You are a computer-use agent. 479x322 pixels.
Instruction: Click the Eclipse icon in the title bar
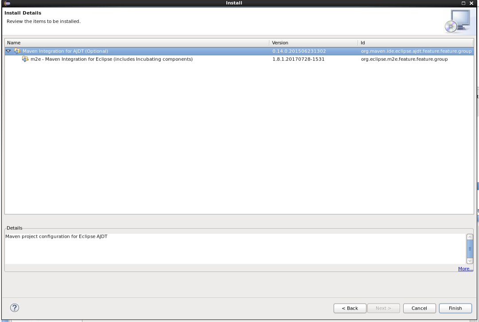click(x=8, y=3)
